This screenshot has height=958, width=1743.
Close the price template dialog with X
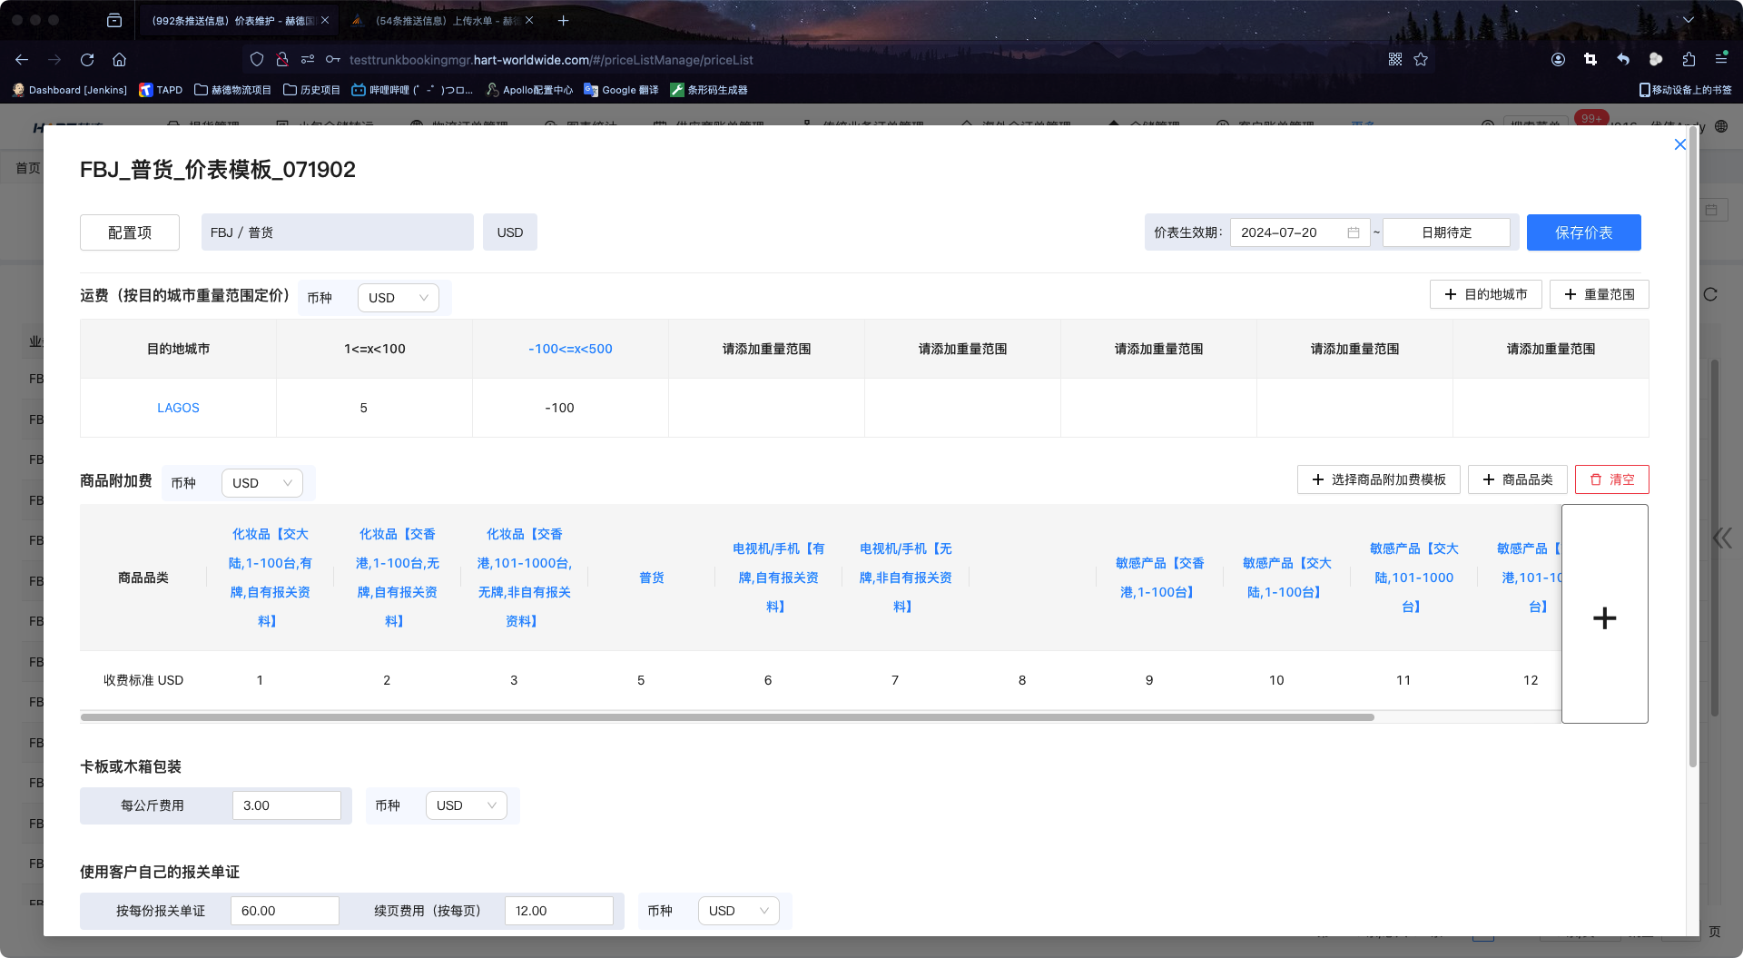(x=1679, y=144)
